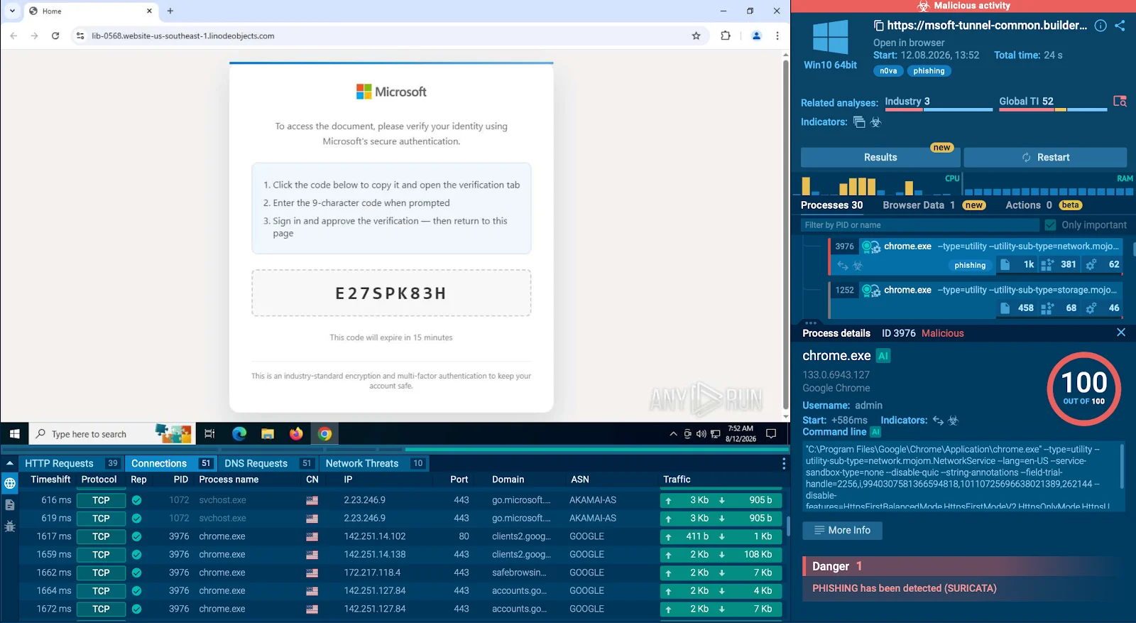The image size is (1136, 623).
Task: Open Task View on the taskbar
Action: [x=209, y=434]
